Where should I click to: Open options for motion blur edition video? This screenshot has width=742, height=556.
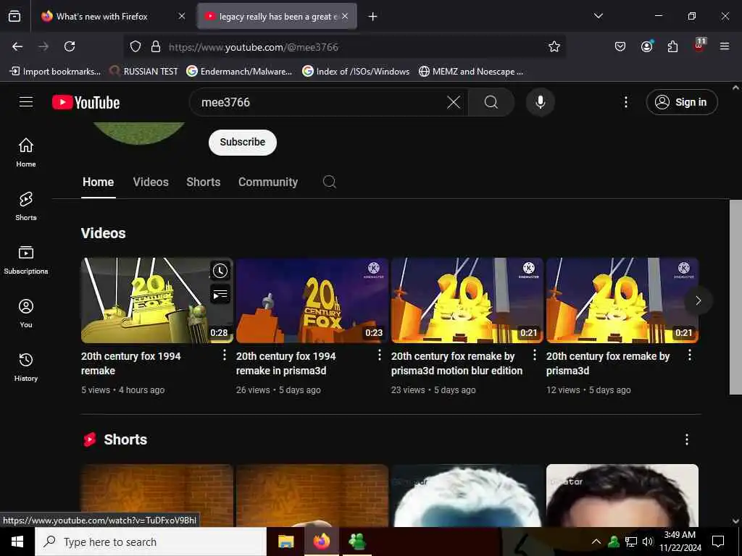535,355
